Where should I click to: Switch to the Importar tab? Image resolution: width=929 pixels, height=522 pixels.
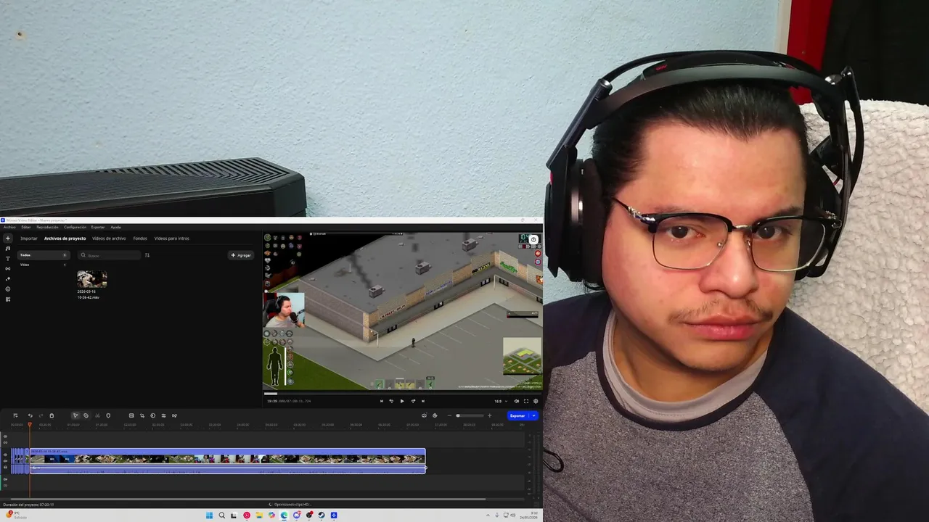(29, 239)
